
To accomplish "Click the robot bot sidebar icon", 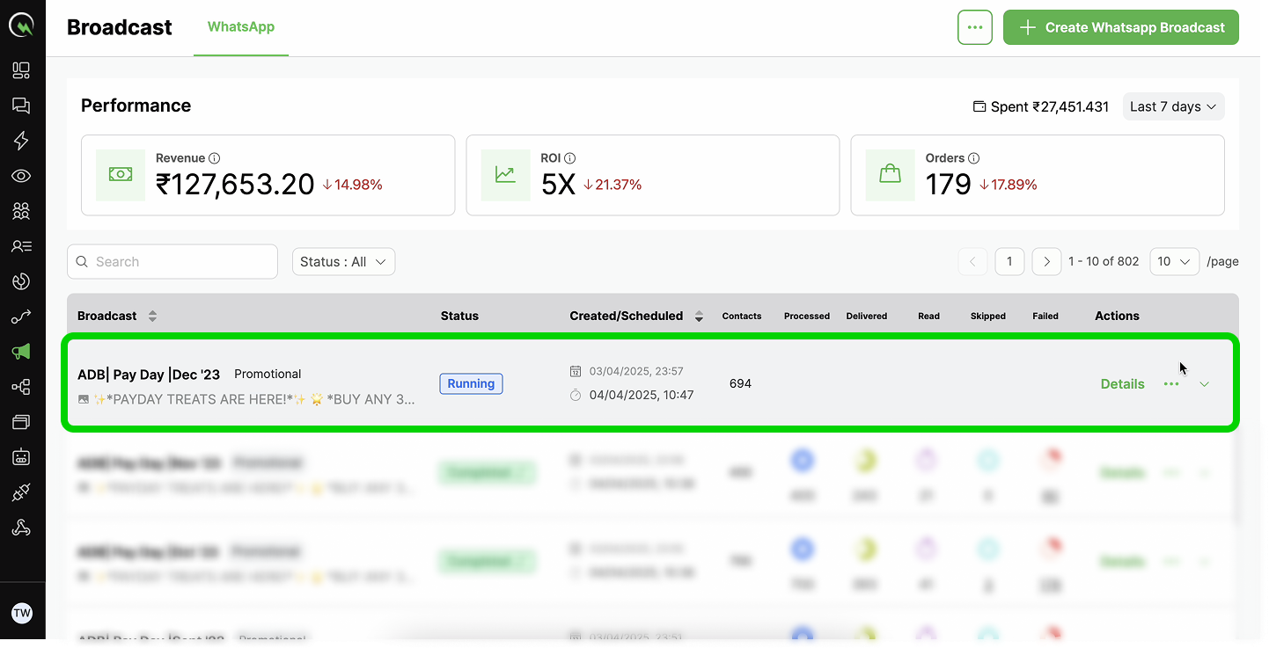I will (x=21, y=457).
